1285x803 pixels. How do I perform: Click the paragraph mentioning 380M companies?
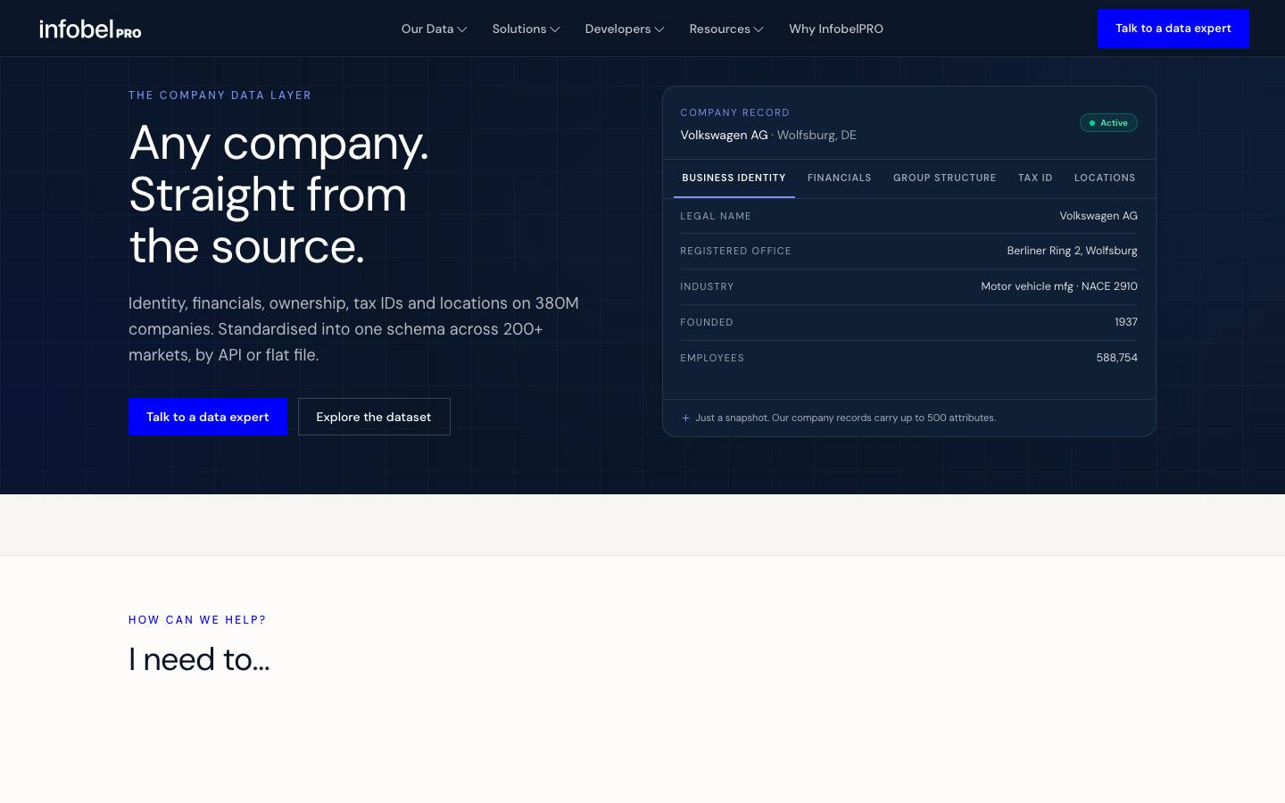point(353,329)
